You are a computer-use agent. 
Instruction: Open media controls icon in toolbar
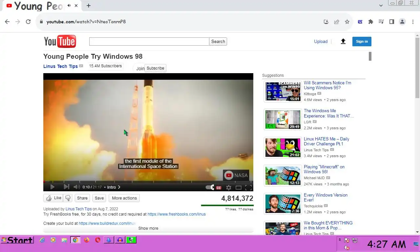pos(381,22)
